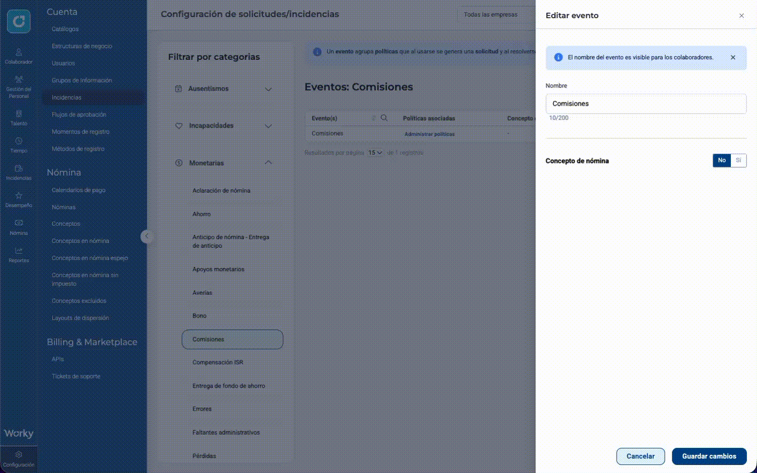Image resolution: width=757 pixels, height=473 pixels.
Task: Select Bono category in filter list
Action: coord(200,316)
